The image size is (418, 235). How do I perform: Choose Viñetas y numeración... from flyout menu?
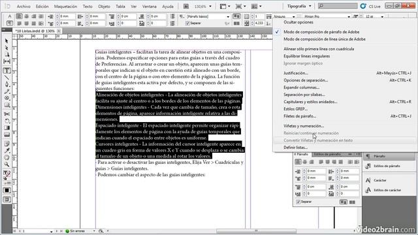[x=304, y=126]
